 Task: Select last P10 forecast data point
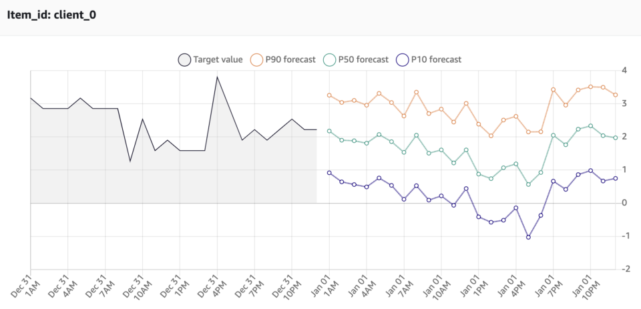tap(615, 178)
